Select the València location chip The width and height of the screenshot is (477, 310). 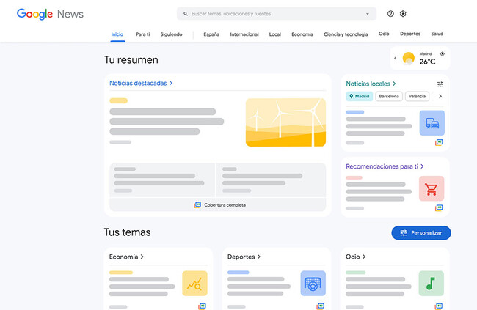point(417,96)
